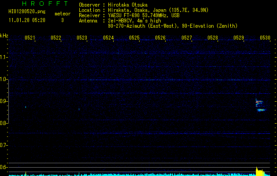Click the 0.6 kHz frequency label
The height and width of the screenshot is (176, 277).
4,167
